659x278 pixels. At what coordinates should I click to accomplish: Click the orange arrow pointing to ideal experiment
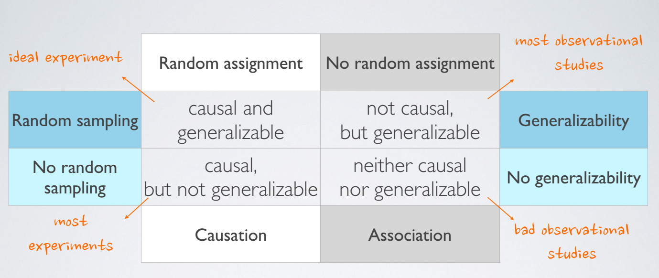pos(138,89)
